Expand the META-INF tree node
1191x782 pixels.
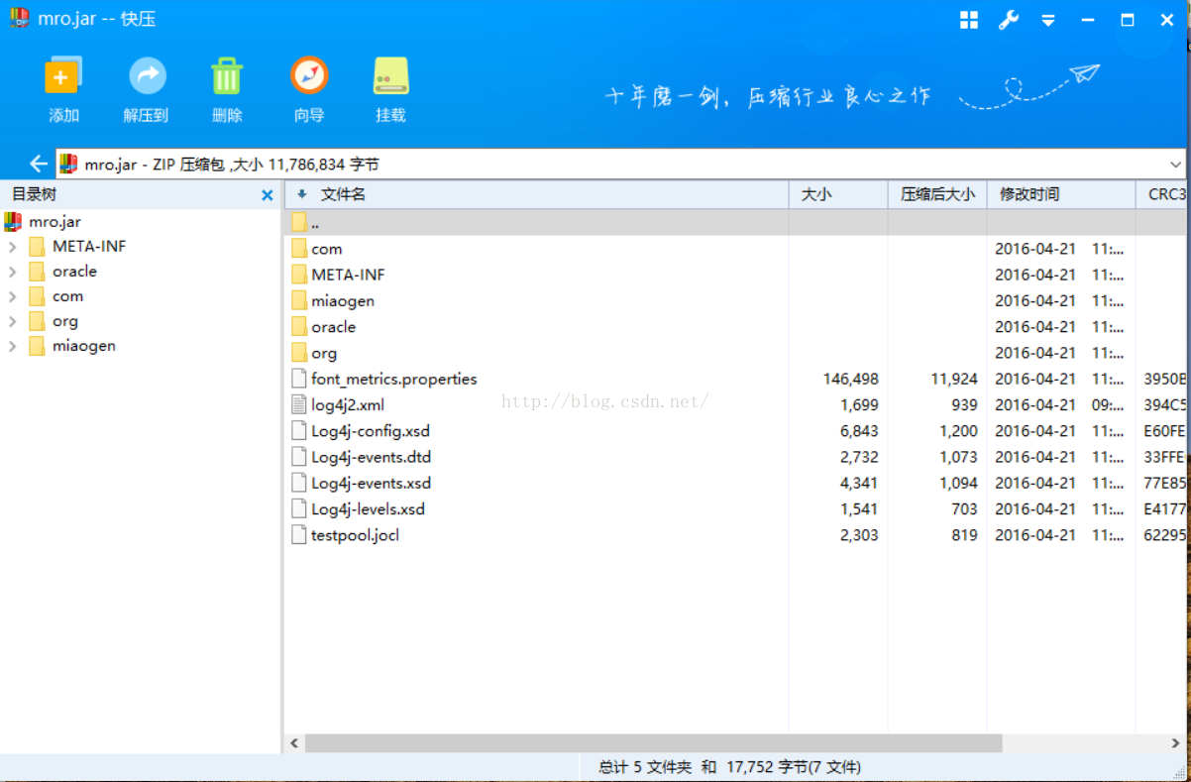point(13,247)
